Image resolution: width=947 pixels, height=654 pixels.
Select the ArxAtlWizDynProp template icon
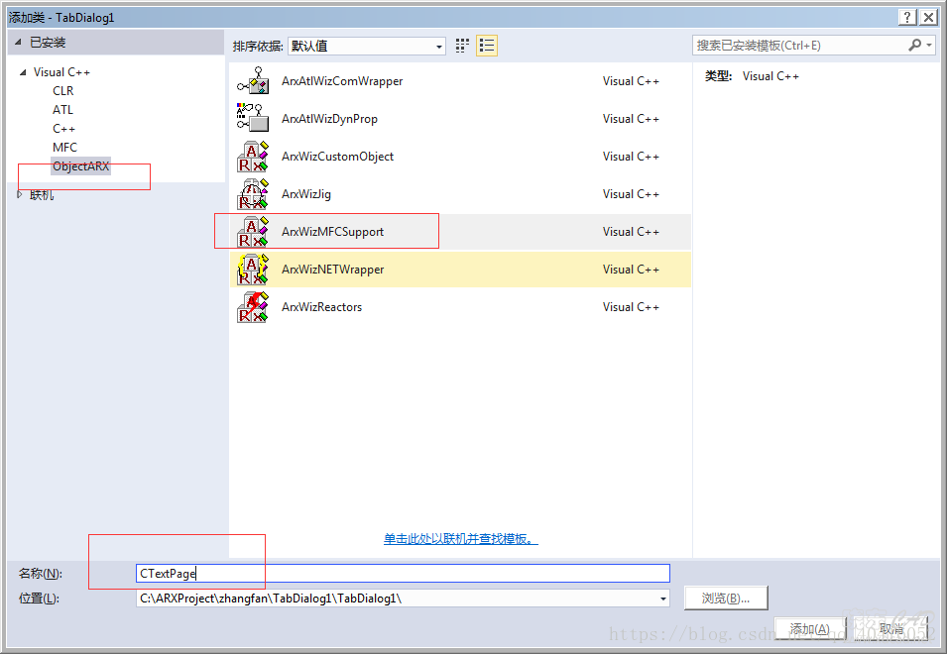tap(253, 118)
